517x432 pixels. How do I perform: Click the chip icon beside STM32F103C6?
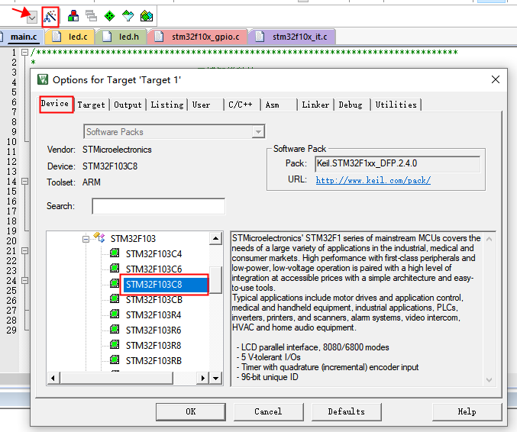(115, 268)
